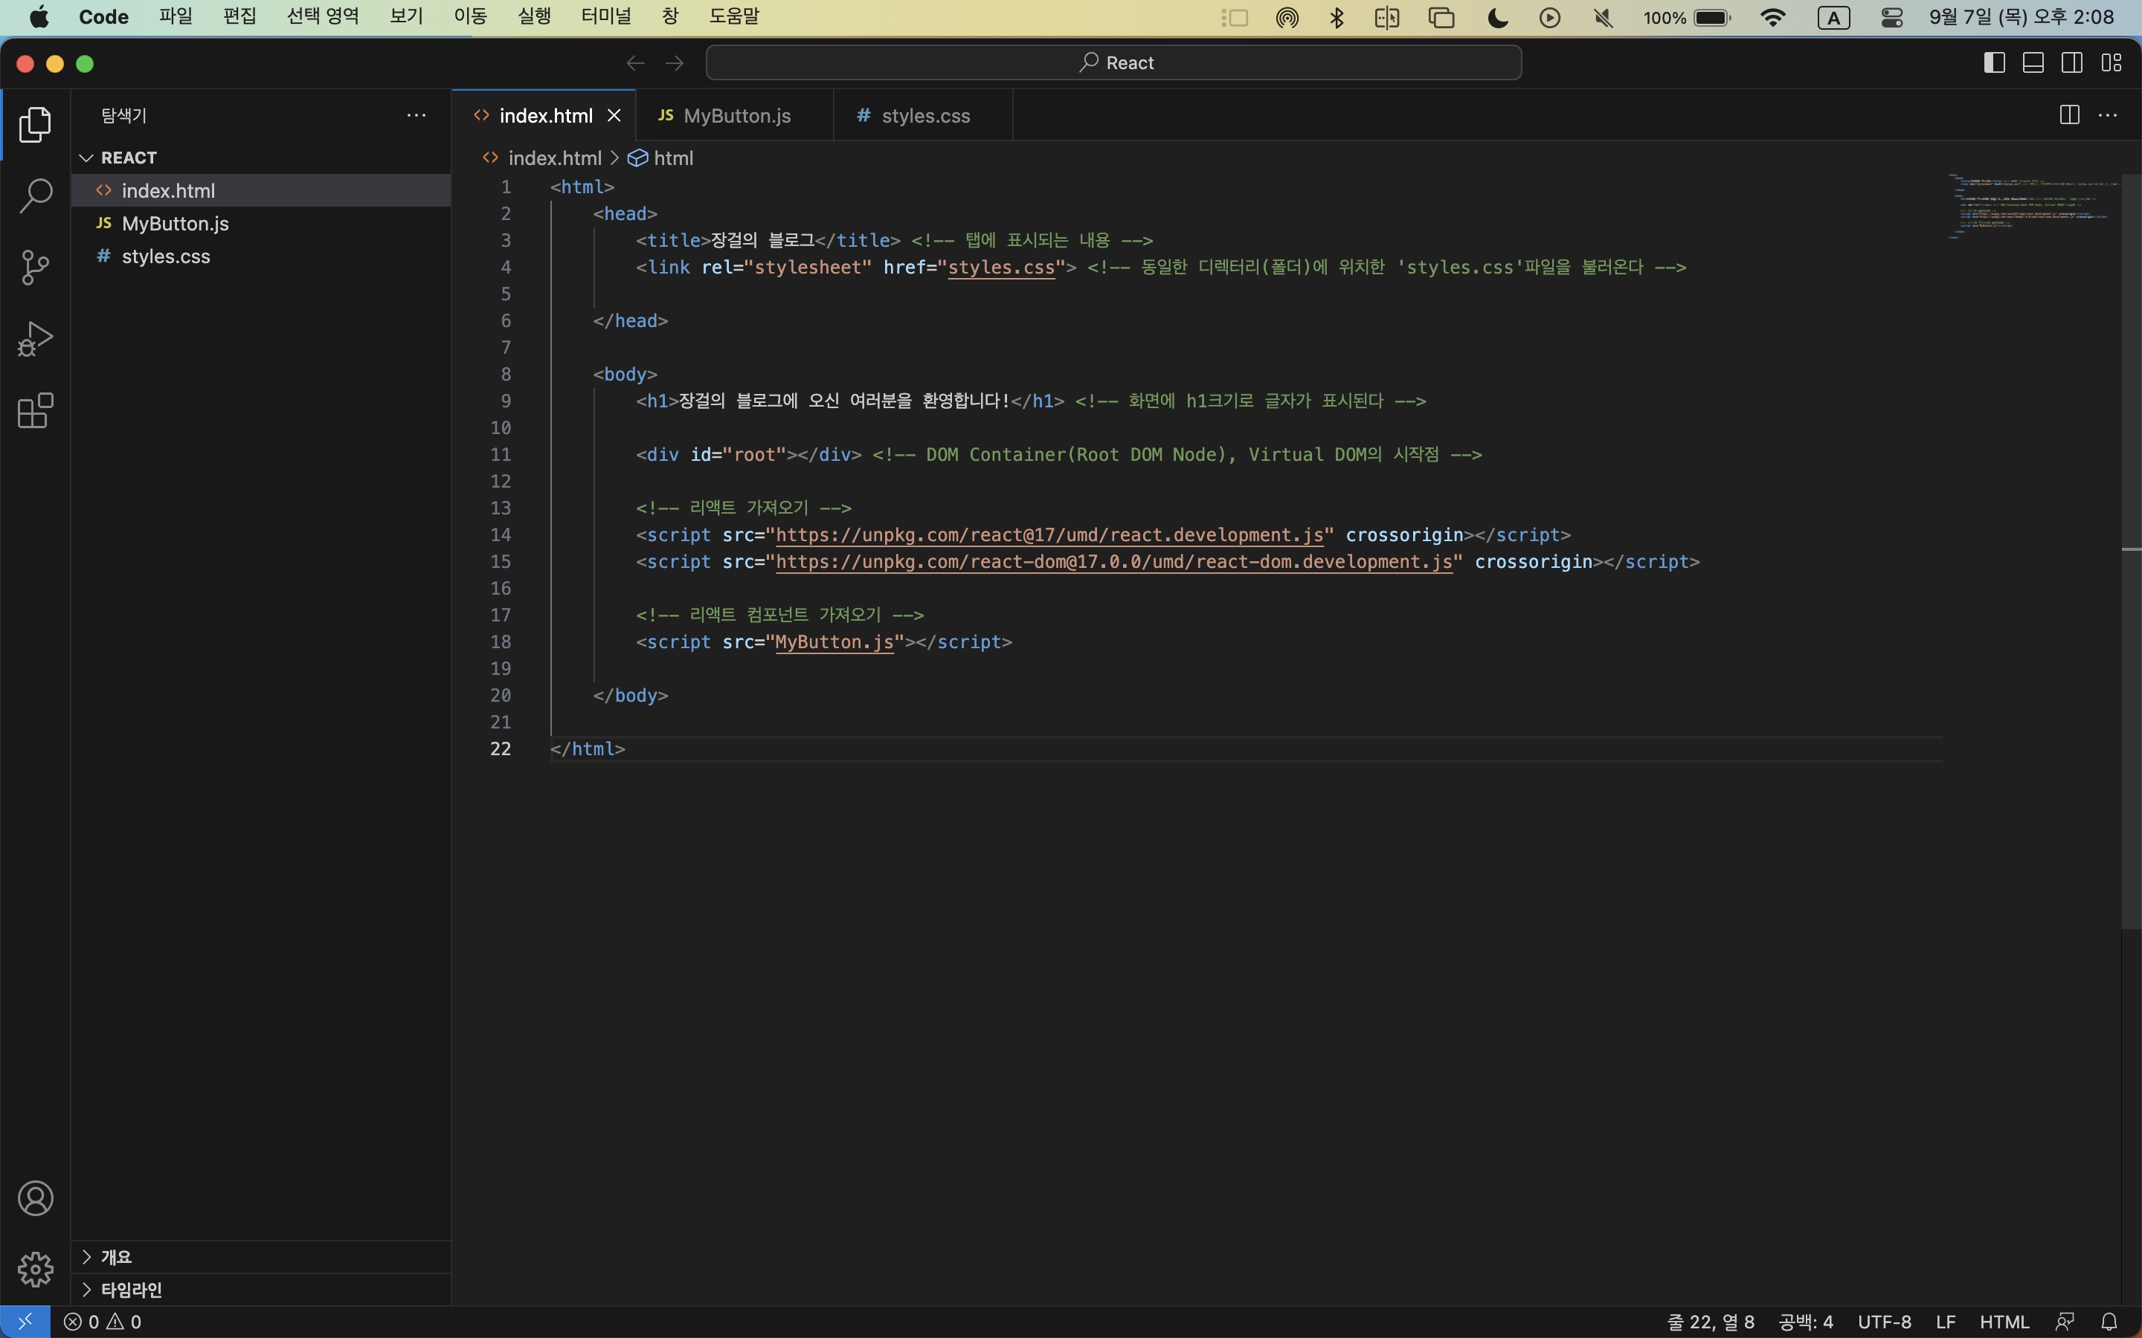Click the notifications bell in status bar
2142x1338 pixels.
(2109, 1321)
